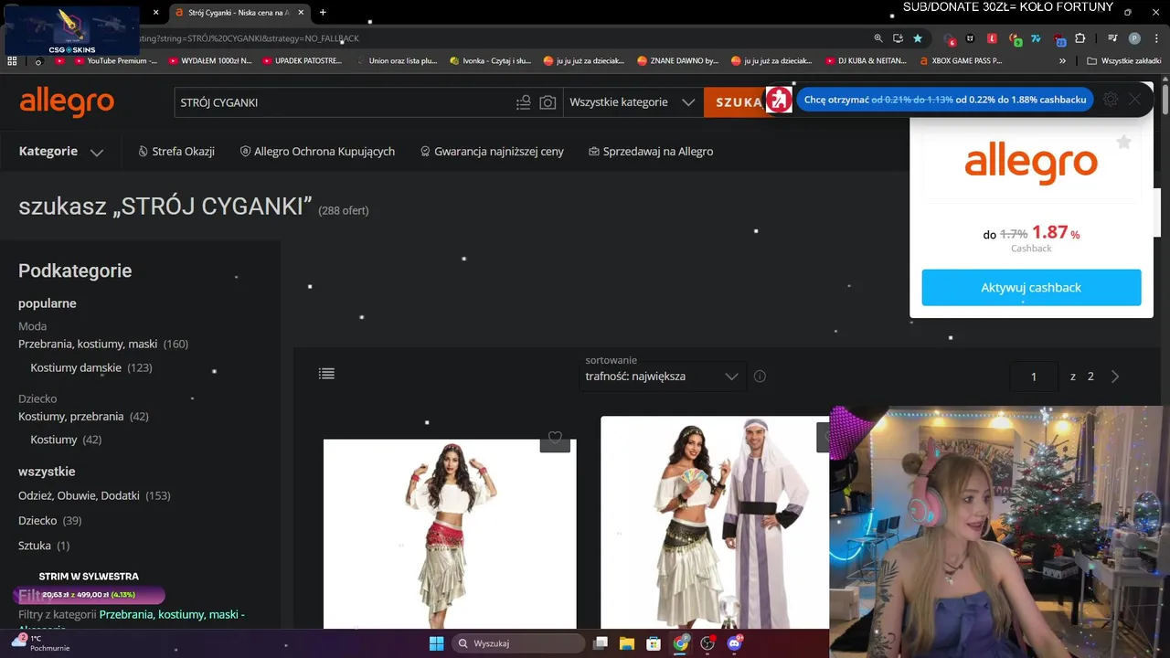Open cashback extension settings gear
Screen dimensions: 1170x658
[x=1111, y=100]
